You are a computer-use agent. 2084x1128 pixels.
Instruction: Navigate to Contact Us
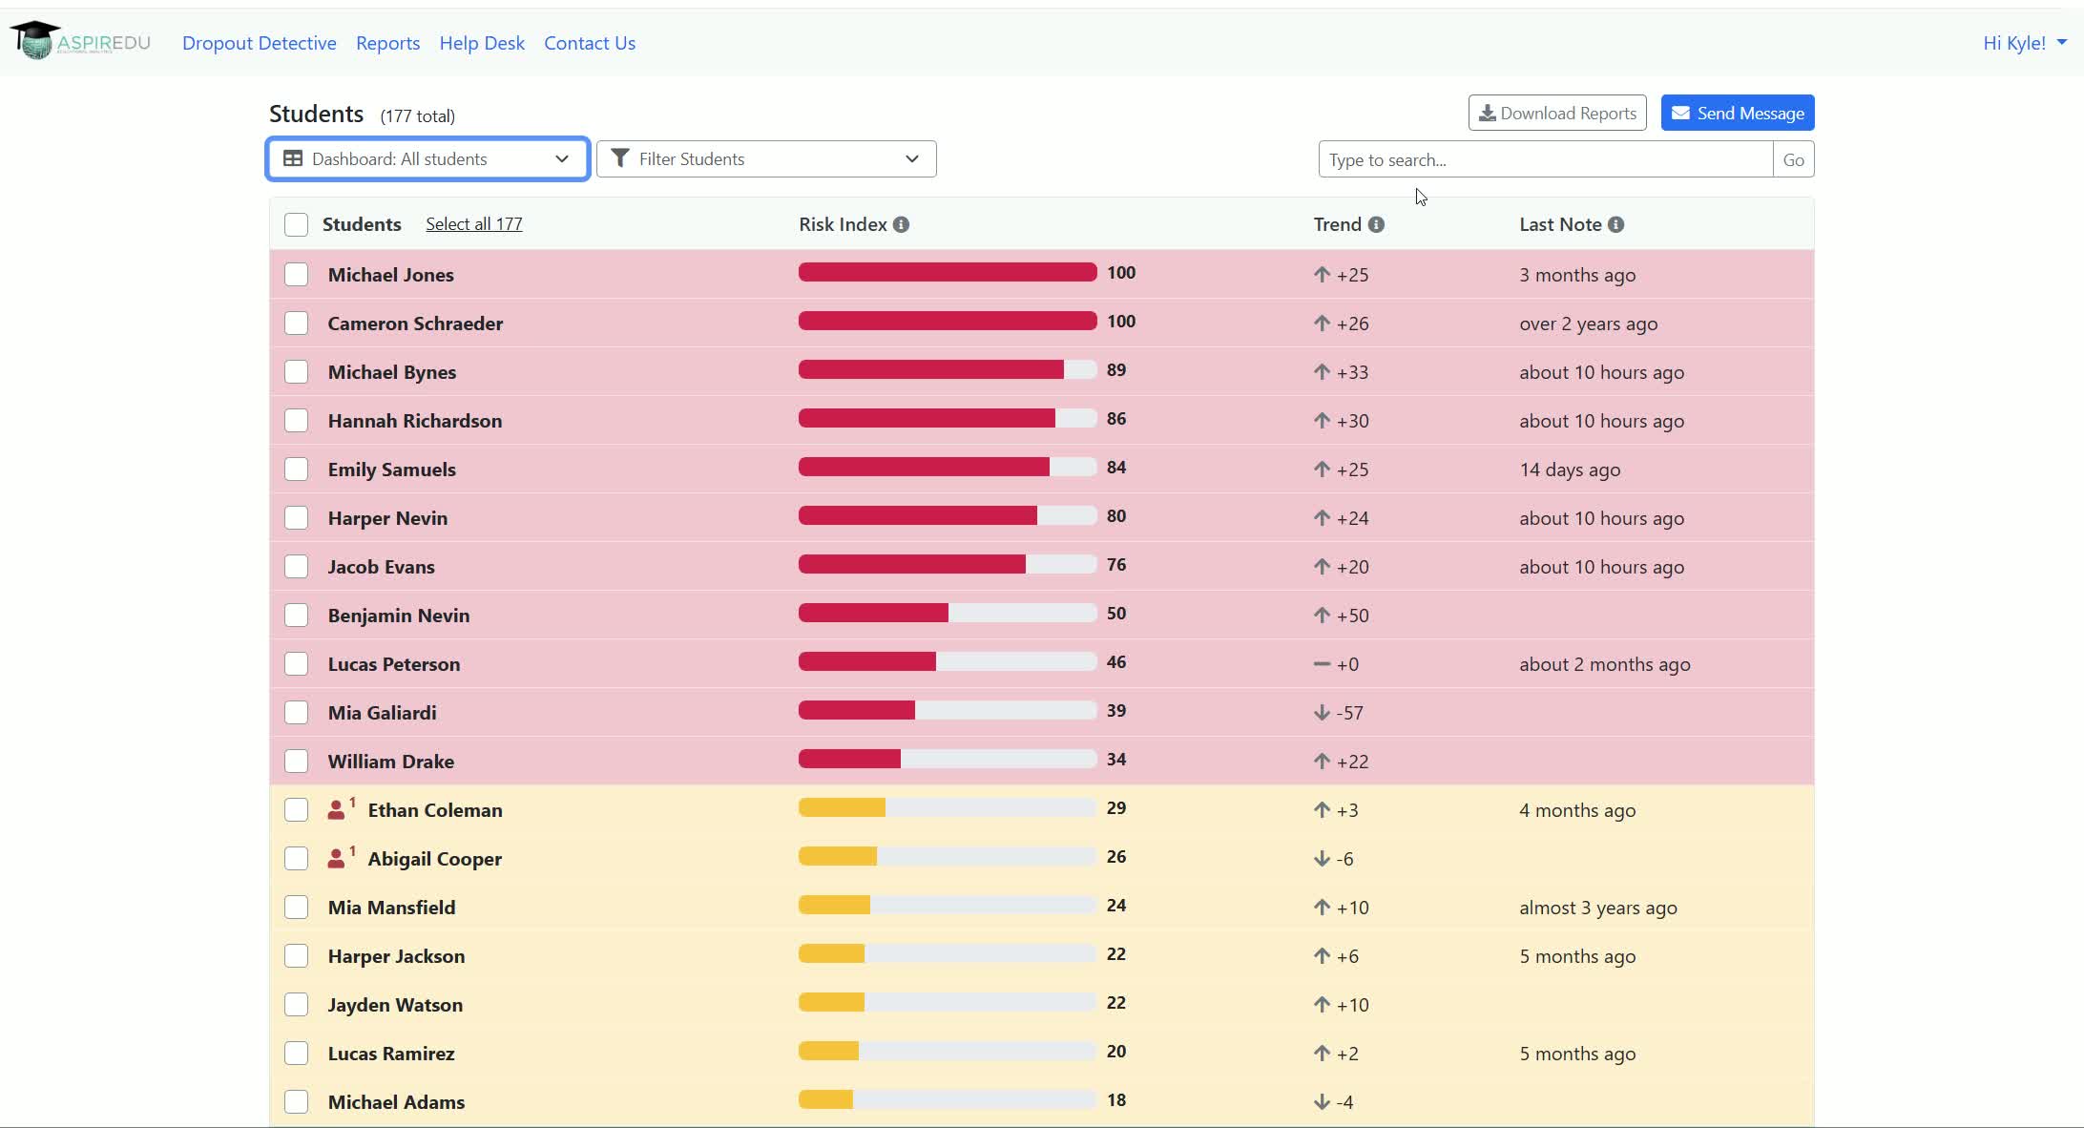[590, 43]
